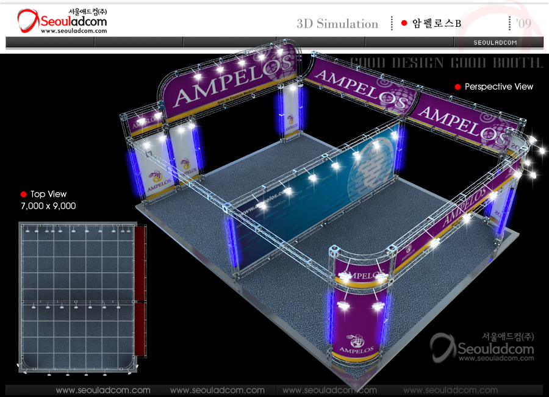This screenshot has width=549, height=397.
Task: Click the 7,000 x 9,000 dimension text
Action: click(x=48, y=206)
